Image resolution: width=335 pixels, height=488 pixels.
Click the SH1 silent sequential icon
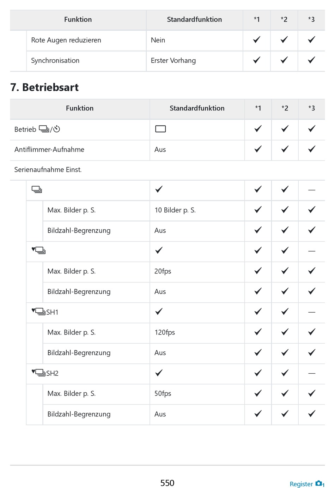pos(45,312)
